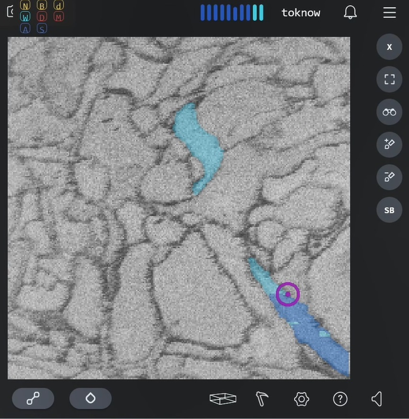Select the remove-paint brush tool with minus

(x=389, y=177)
